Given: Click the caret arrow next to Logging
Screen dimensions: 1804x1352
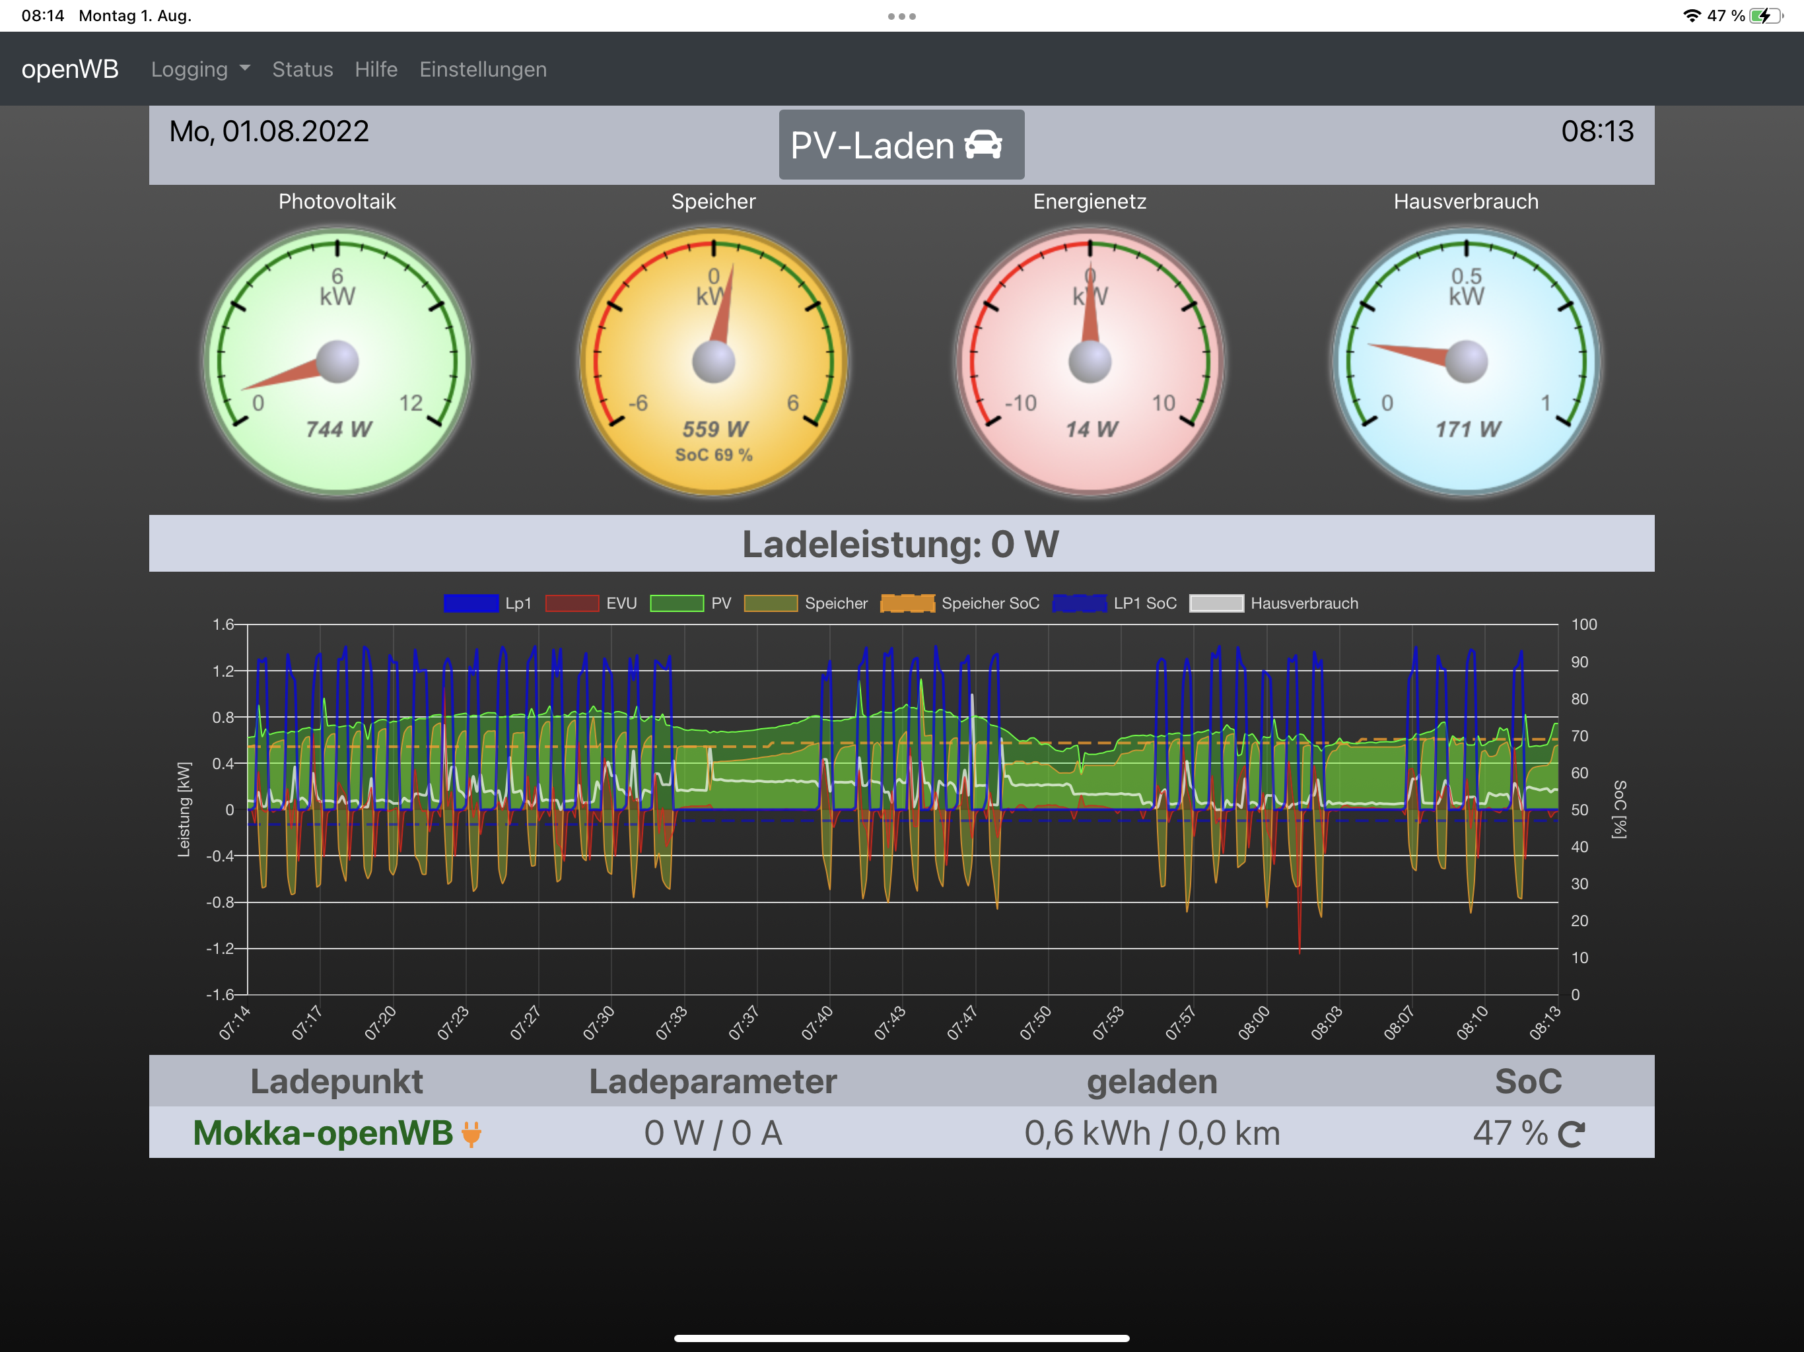Looking at the screenshot, I should tap(245, 69).
